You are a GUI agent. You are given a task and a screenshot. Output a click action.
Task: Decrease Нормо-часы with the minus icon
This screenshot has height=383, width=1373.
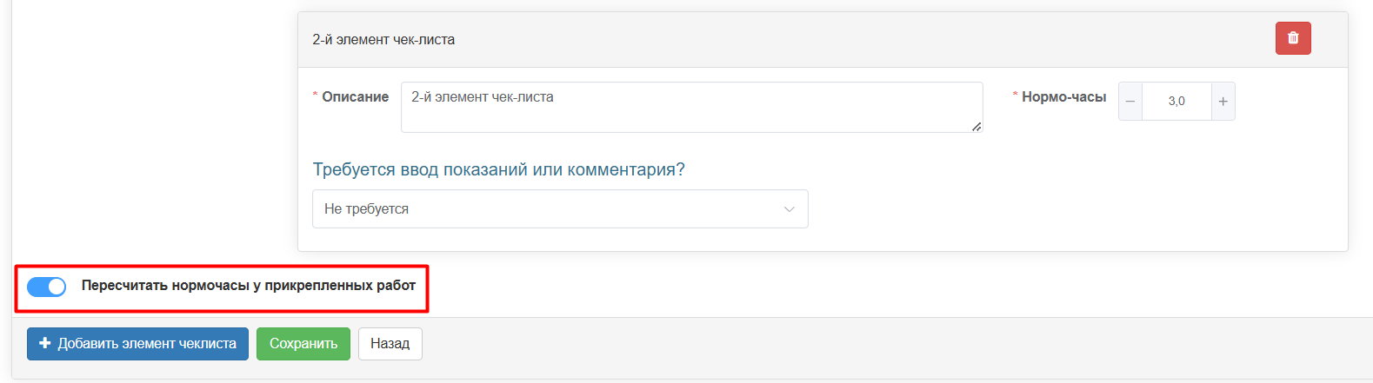tap(1130, 102)
